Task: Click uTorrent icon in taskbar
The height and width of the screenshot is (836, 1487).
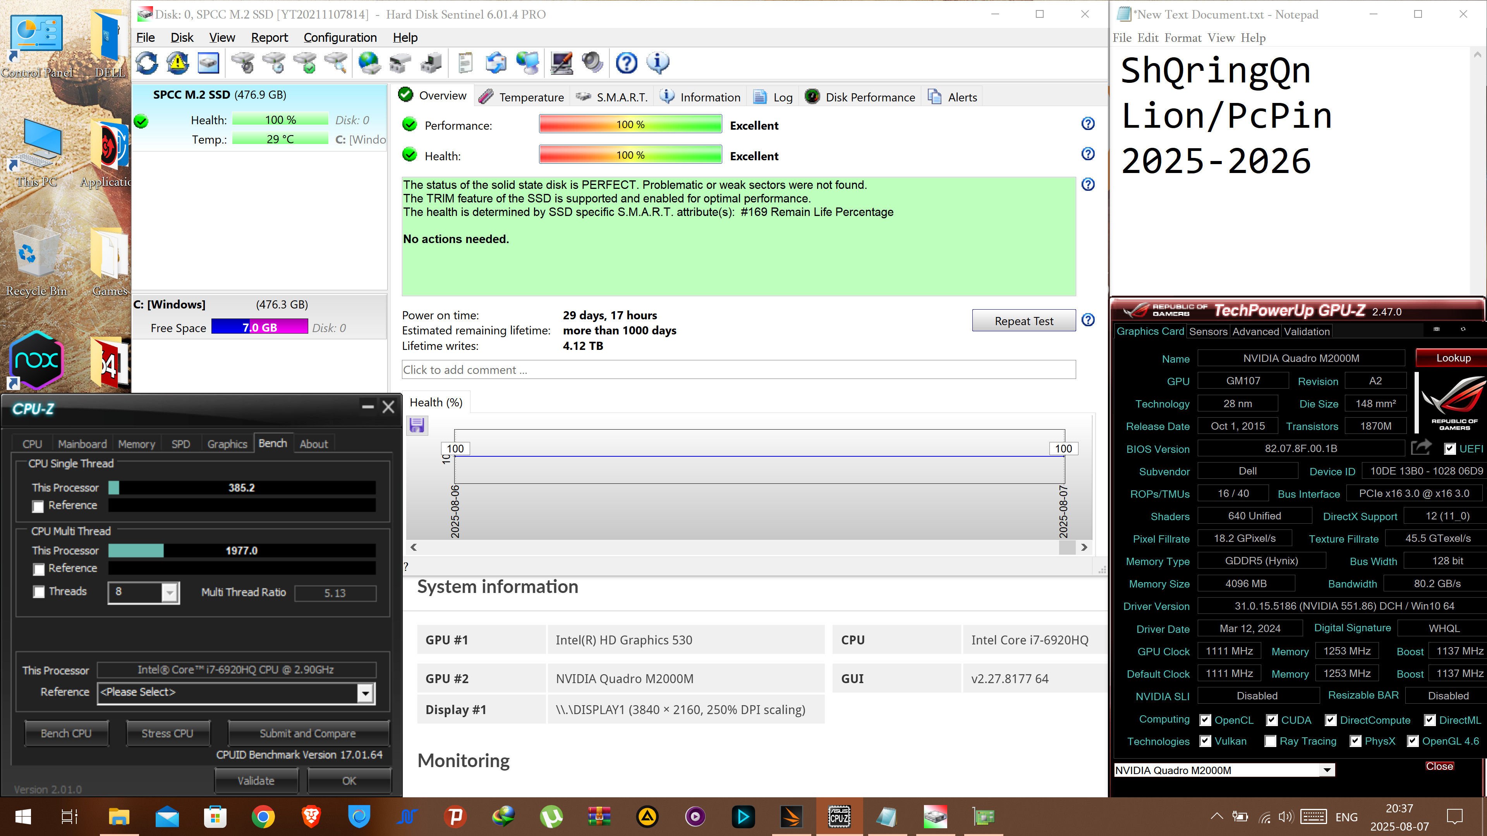Action: click(x=551, y=816)
